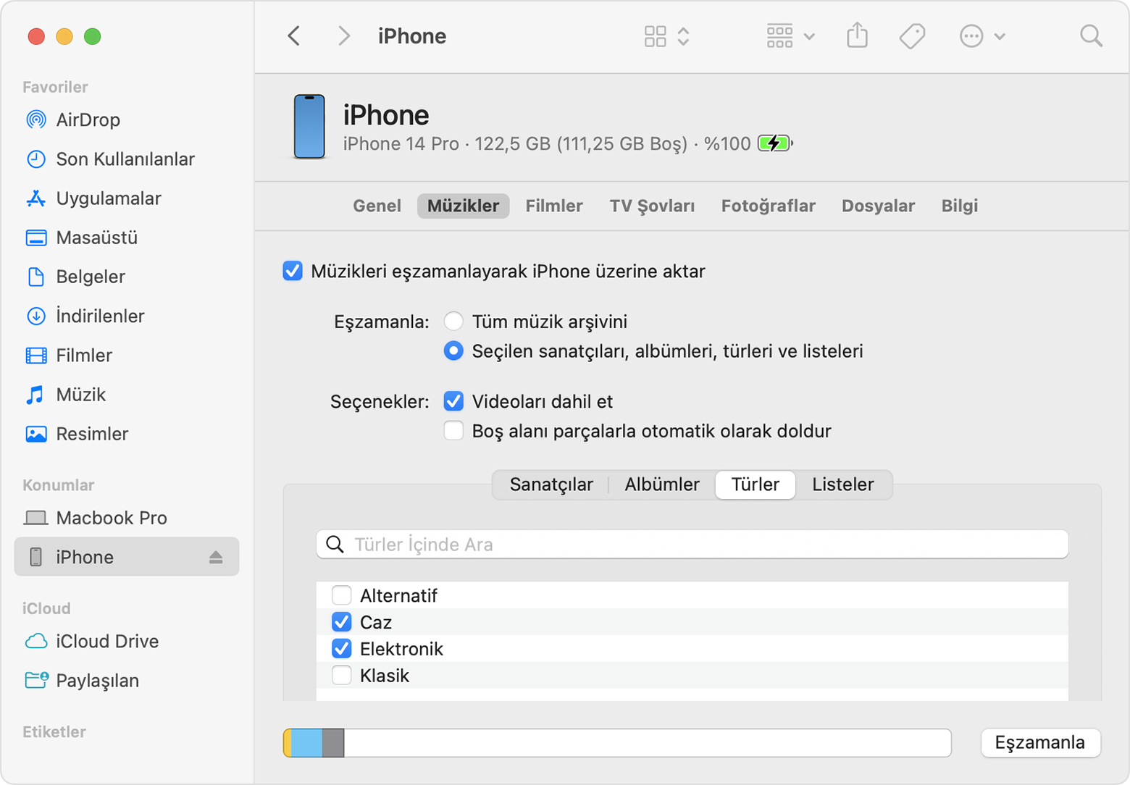Open the search magnifier in toolbar
The image size is (1130, 785).
(1090, 35)
